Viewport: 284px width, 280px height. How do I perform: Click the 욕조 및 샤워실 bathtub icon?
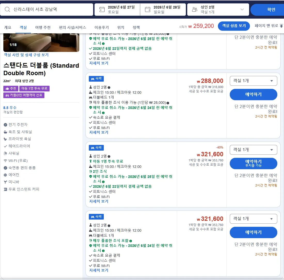[x=5, y=132]
